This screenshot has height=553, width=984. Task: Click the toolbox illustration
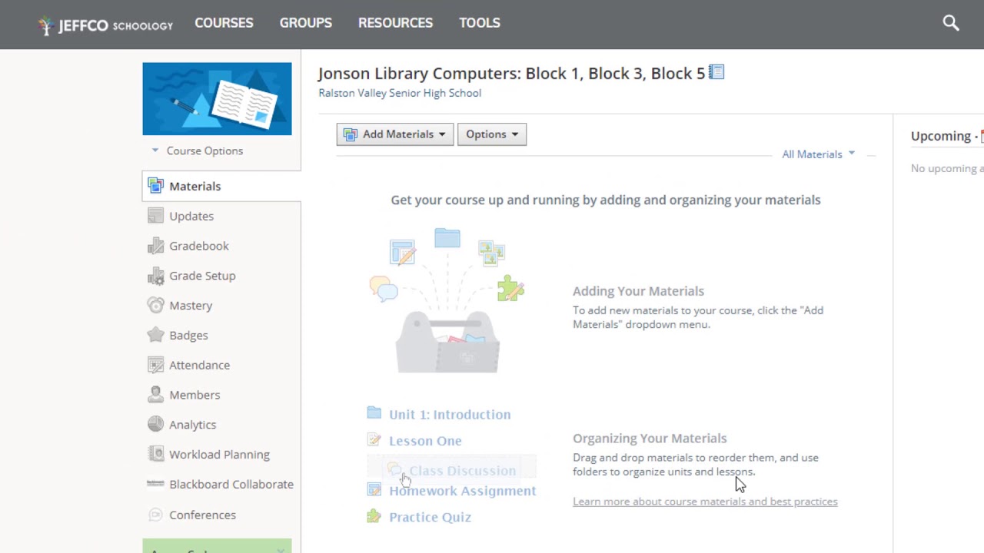coord(447,341)
